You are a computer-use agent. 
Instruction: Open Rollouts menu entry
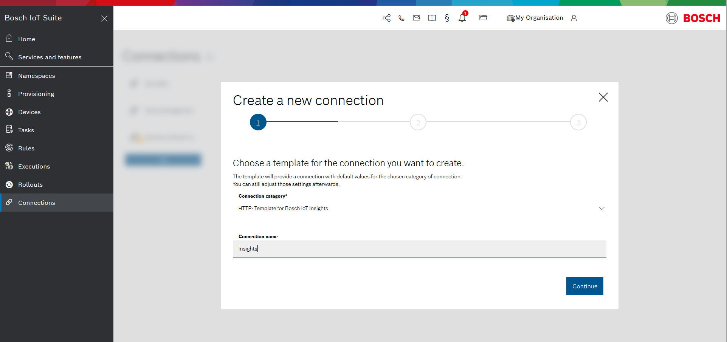57,184
